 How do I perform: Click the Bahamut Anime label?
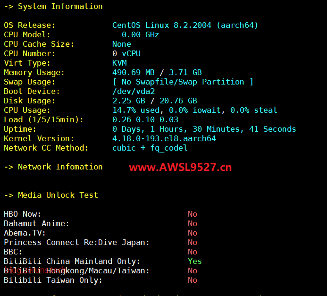point(36,224)
